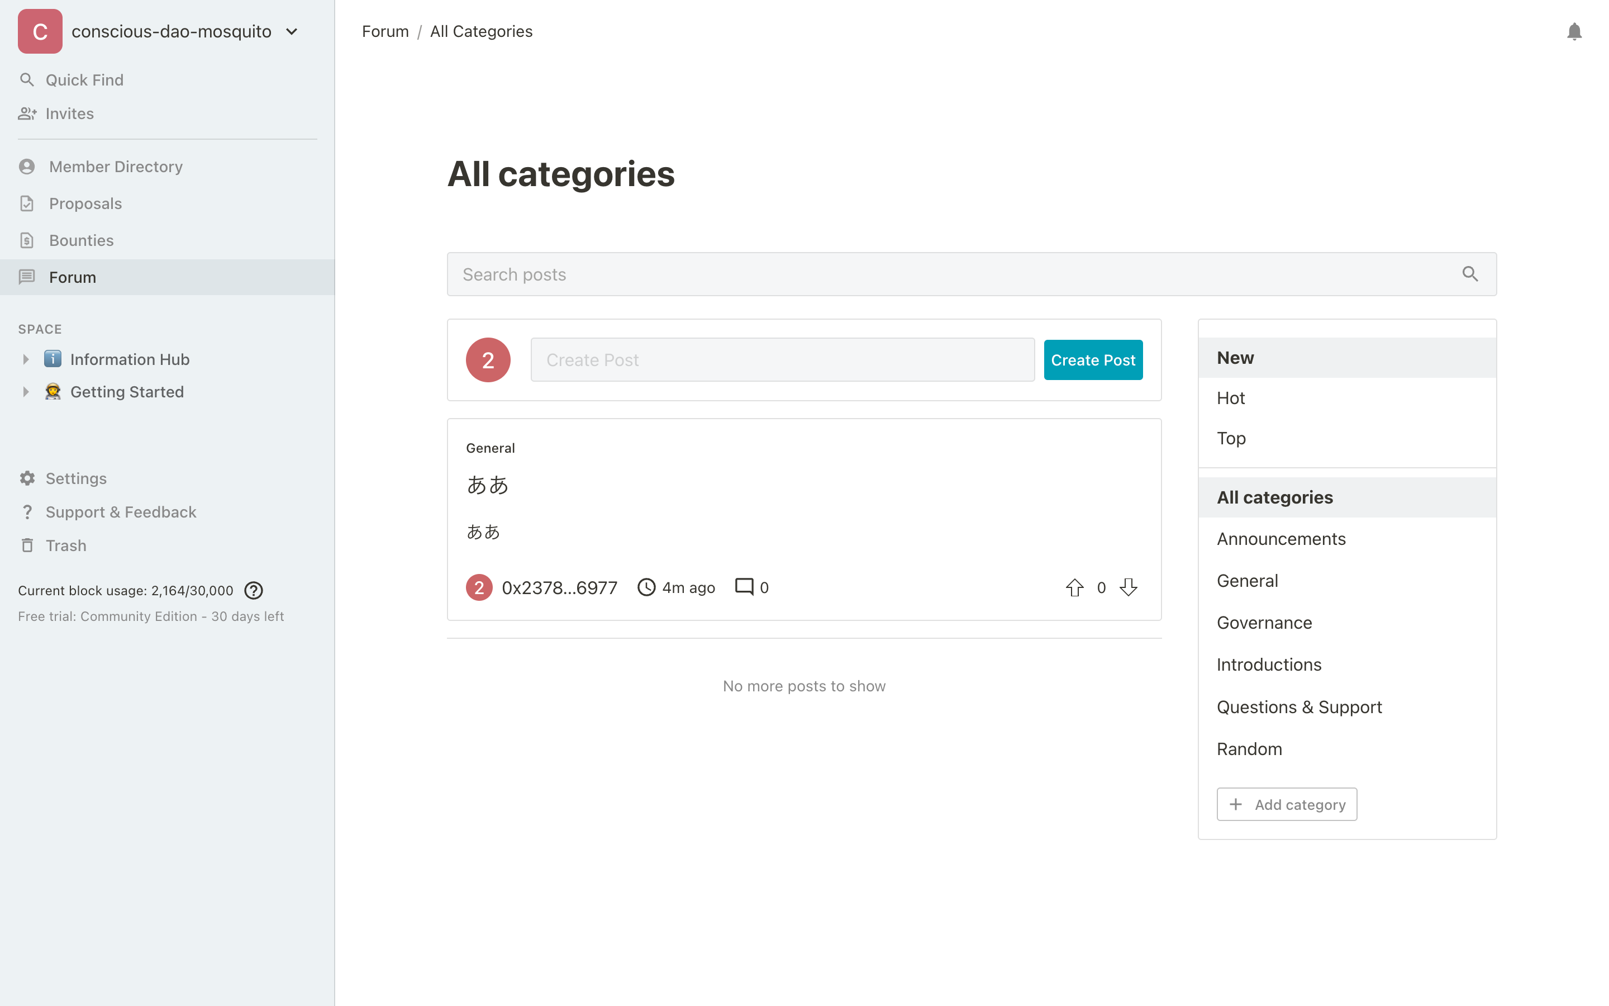
Task: Click the workspace logo C avatar
Action: [x=40, y=31]
